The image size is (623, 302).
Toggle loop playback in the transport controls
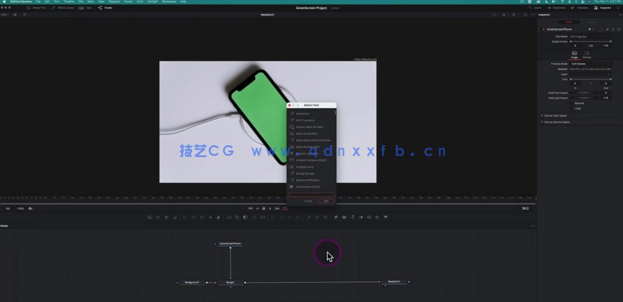(284, 208)
